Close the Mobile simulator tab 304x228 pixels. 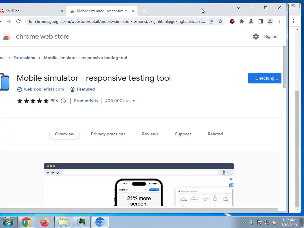pyautogui.click(x=133, y=11)
